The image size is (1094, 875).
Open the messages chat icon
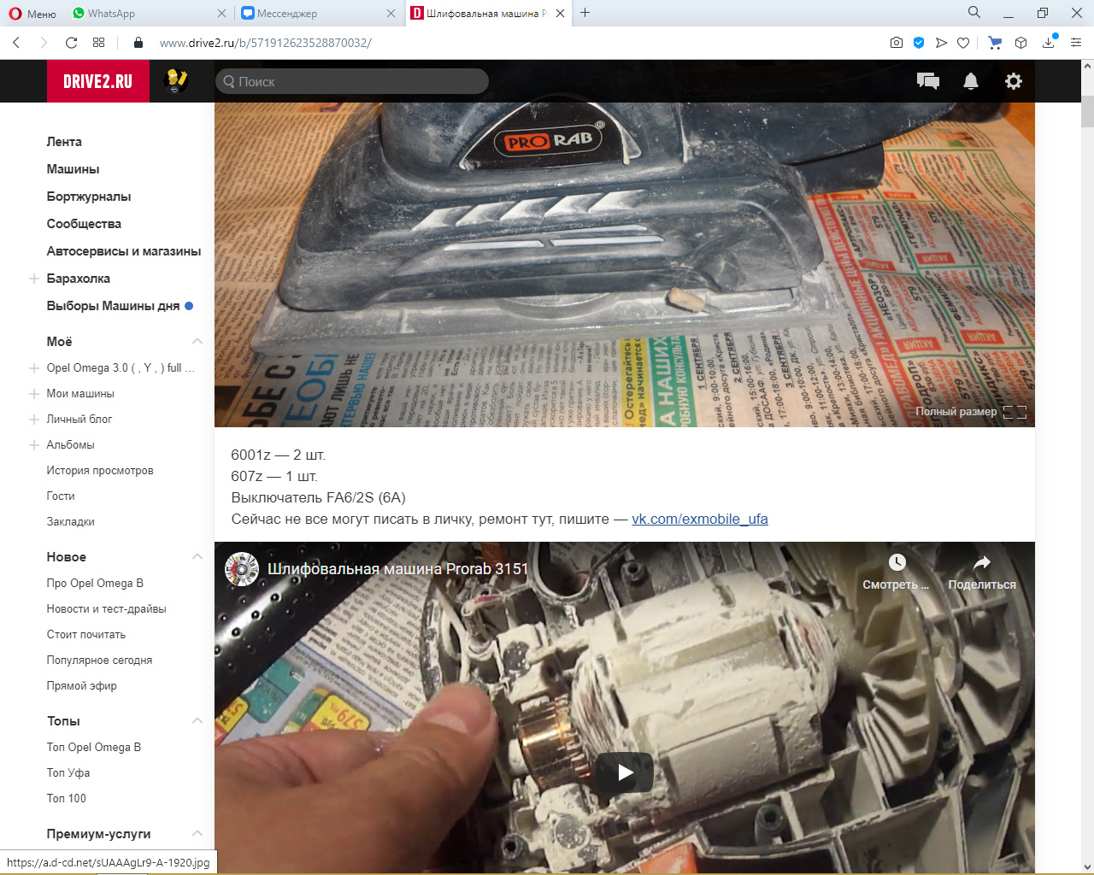(927, 81)
